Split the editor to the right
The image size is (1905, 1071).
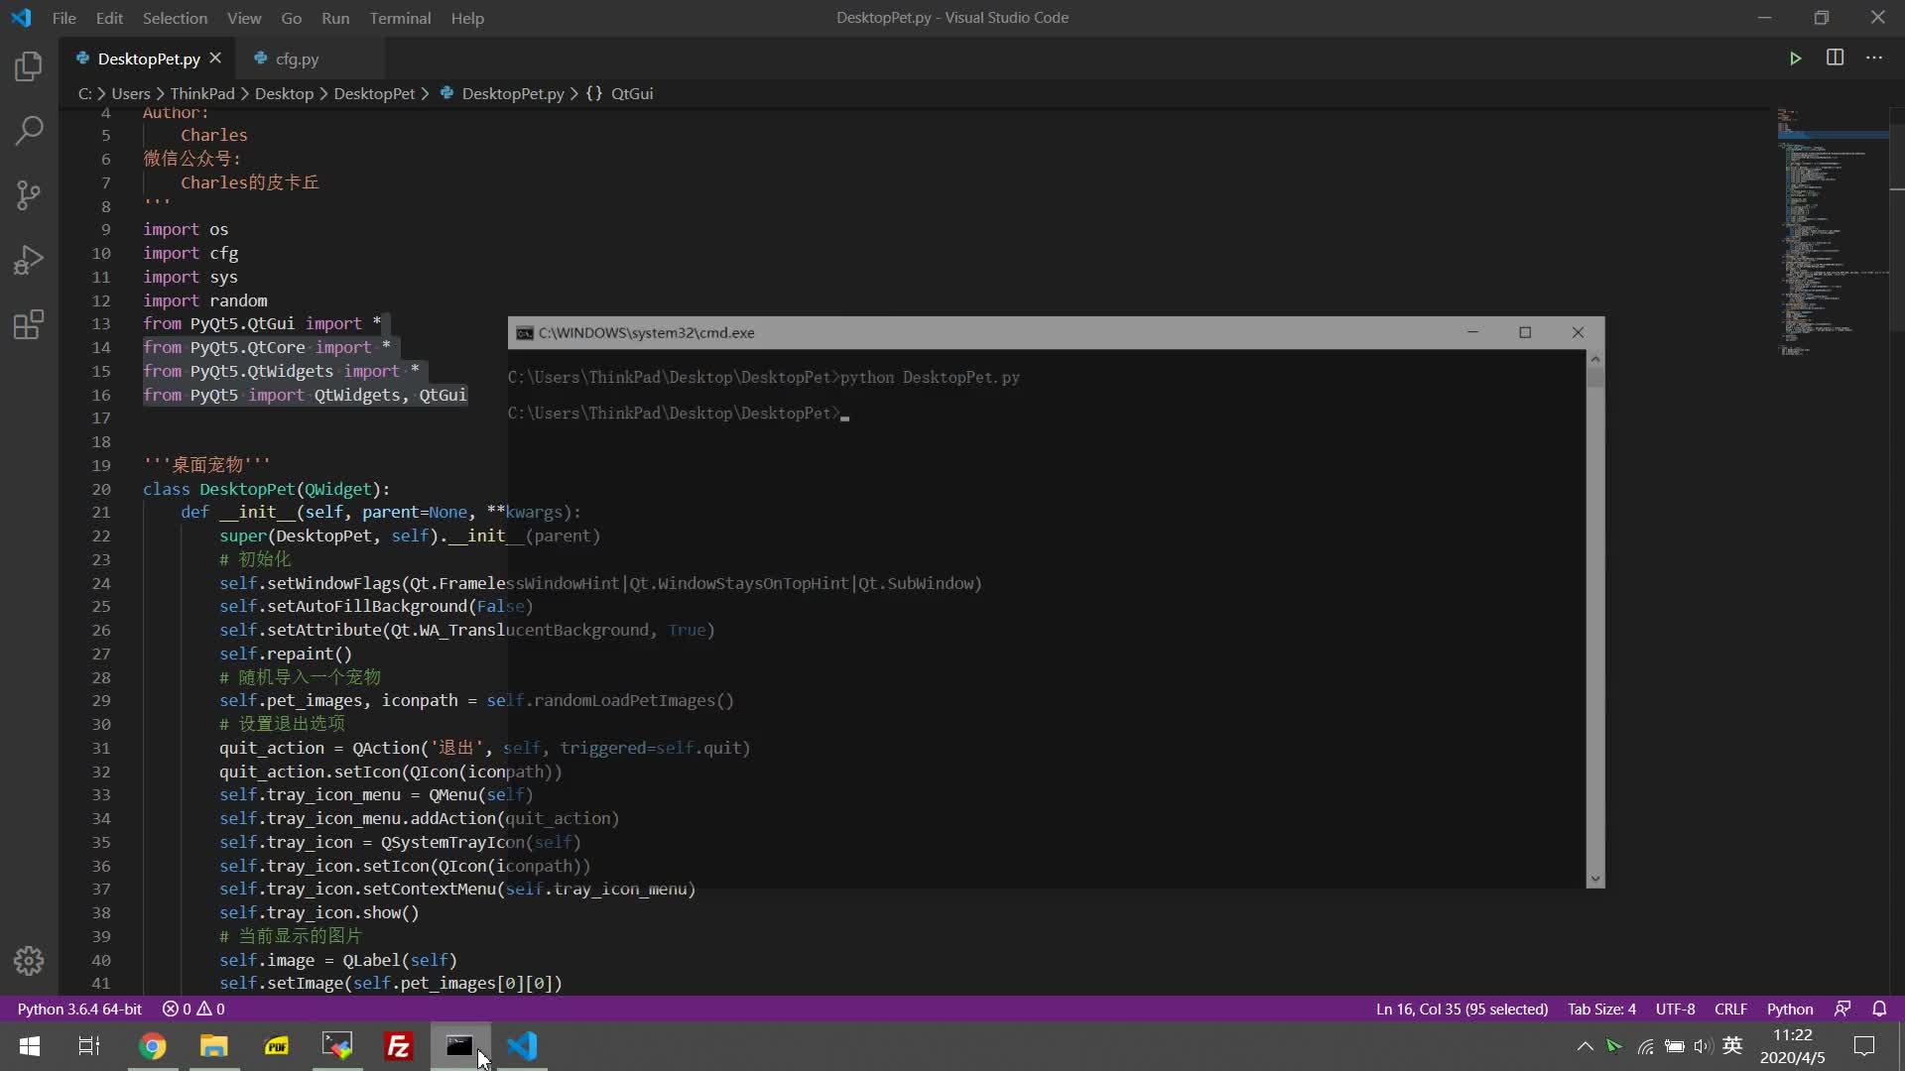tap(1835, 58)
